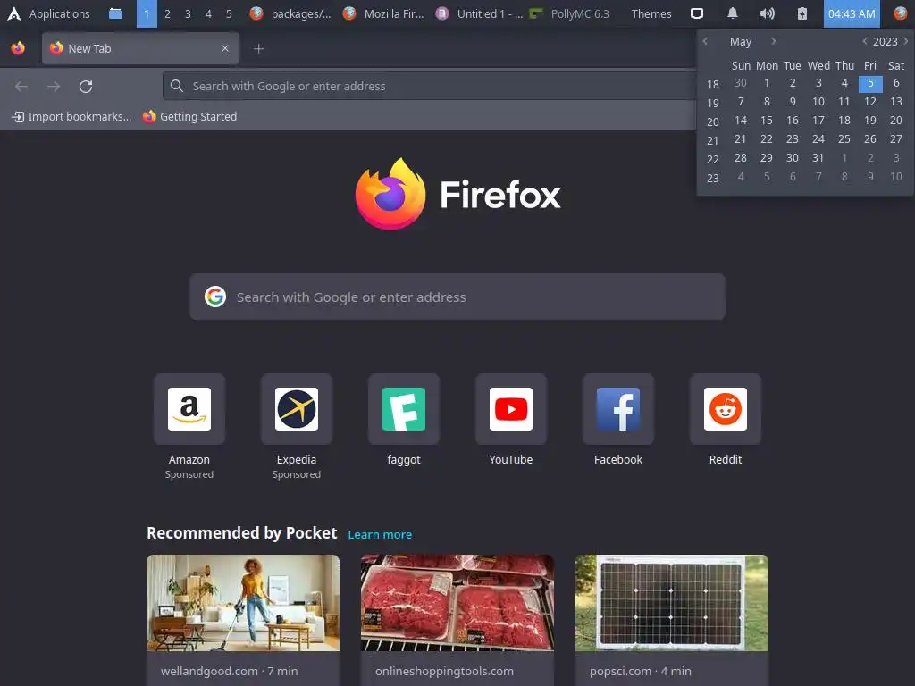Screen dimensions: 915x686
Task: Click the Firefox logo on the new tab page
Action: tap(457, 194)
